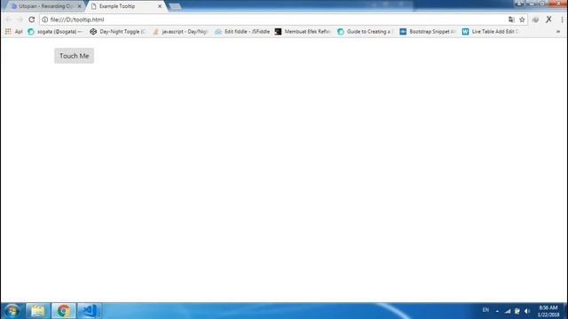
Task: Go forward using the forward arrow
Action: [x=20, y=19]
